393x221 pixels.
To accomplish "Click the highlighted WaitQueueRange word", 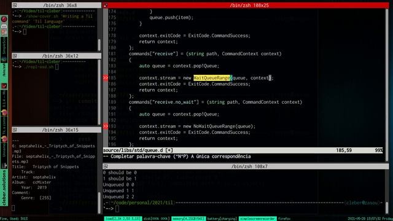I will [x=211, y=78].
